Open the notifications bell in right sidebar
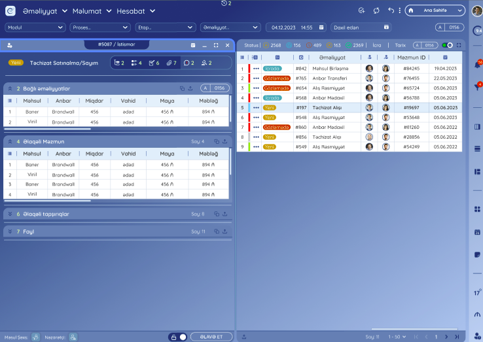The image size is (483, 342). [x=476, y=65]
